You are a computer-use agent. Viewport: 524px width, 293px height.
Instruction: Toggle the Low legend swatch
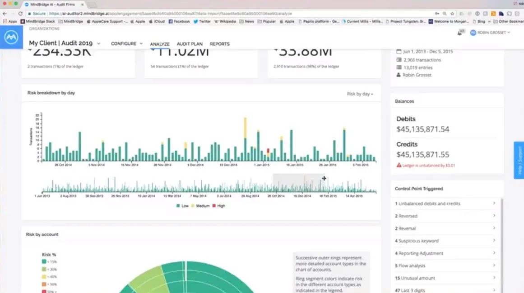click(x=178, y=206)
